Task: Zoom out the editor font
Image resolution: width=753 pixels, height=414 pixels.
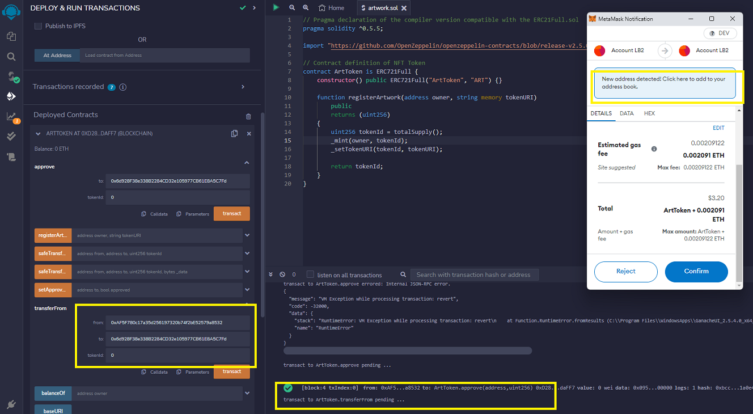Action: [x=292, y=7]
